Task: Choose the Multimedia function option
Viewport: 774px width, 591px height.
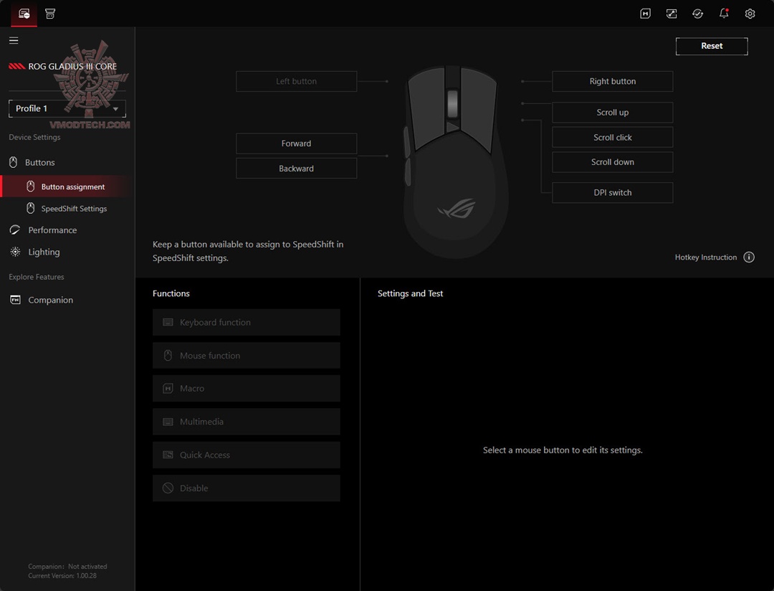Action: click(x=247, y=422)
